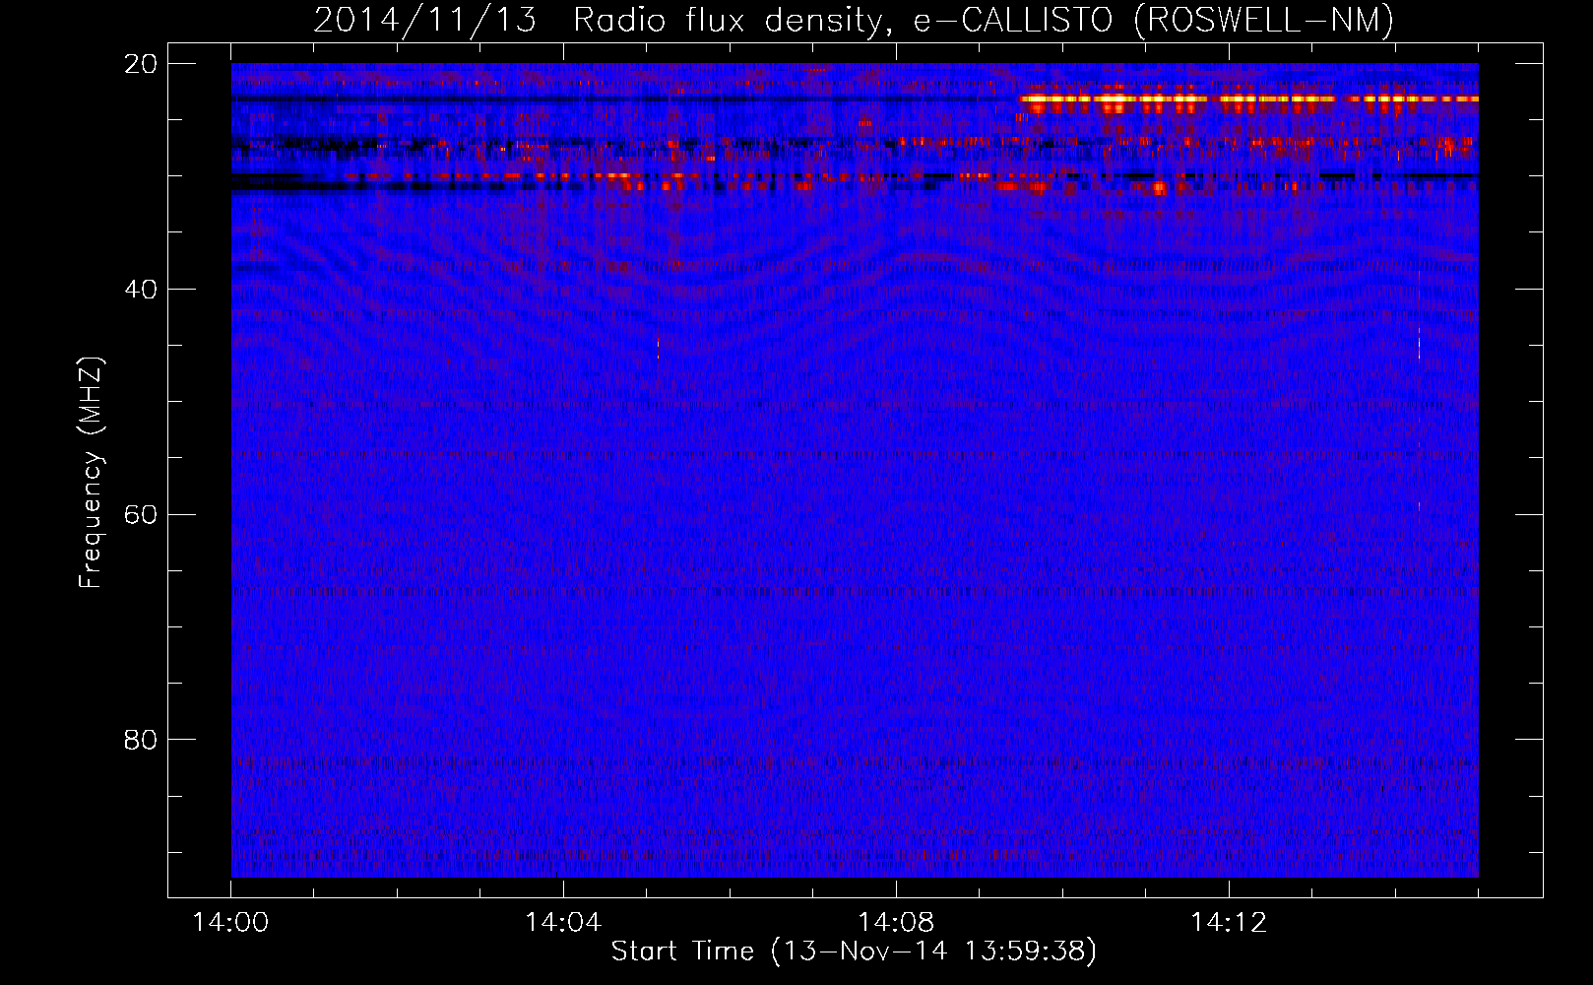Click the 14:00 time tick label
This screenshot has width=1593, height=985.
click(x=230, y=923)
